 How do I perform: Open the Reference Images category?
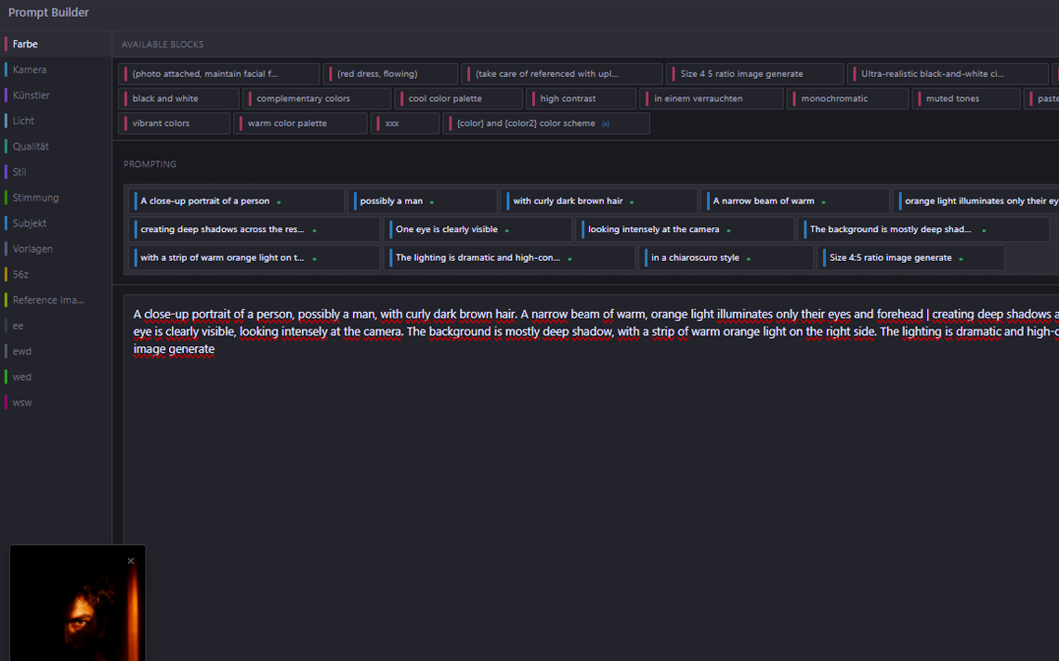click(x=47, y=300)
